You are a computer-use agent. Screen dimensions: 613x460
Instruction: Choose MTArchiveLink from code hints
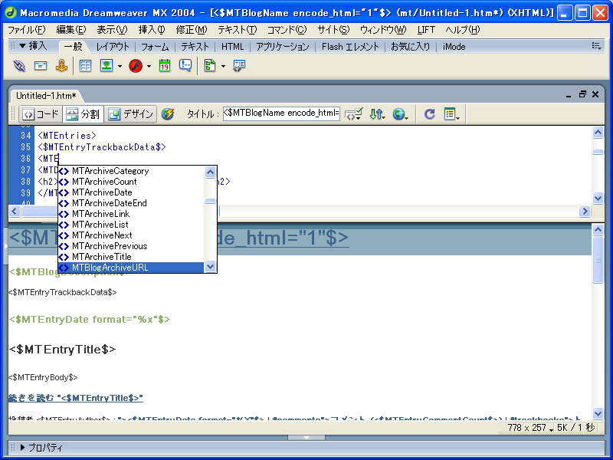pos(131,214)
